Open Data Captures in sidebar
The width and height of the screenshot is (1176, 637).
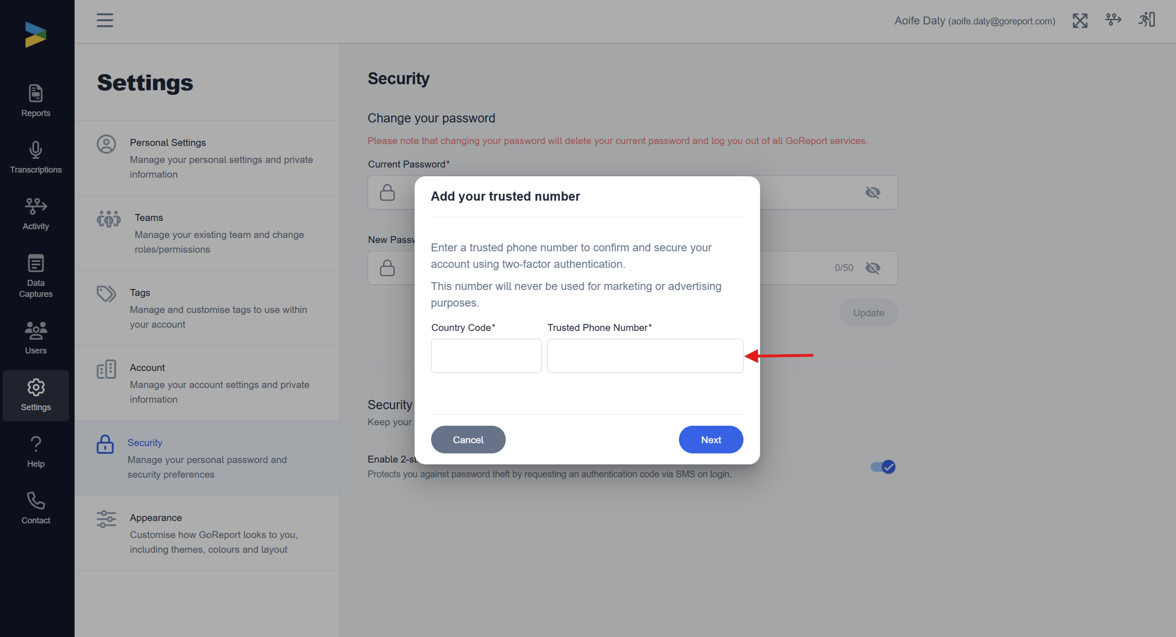(x=35, y=276)
